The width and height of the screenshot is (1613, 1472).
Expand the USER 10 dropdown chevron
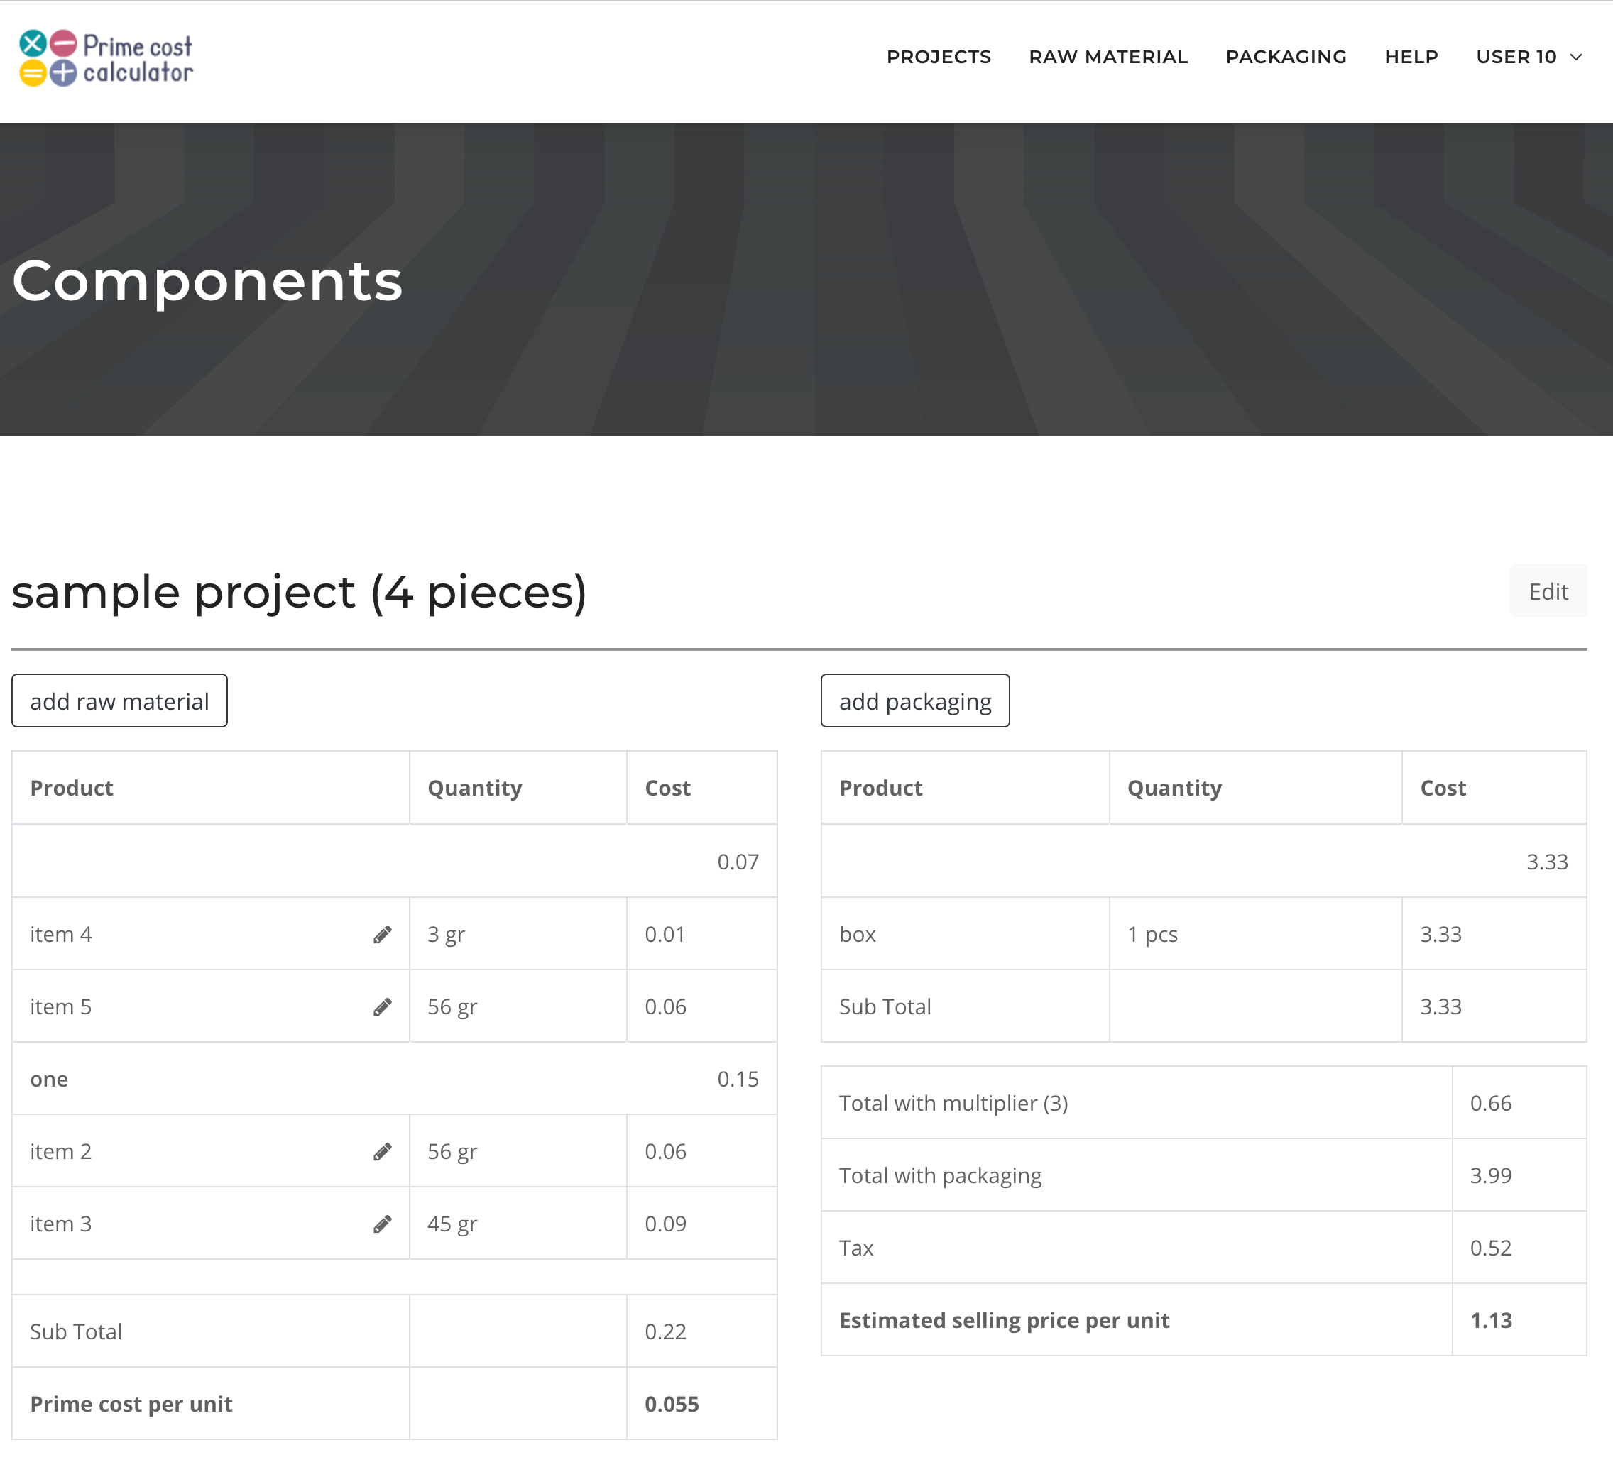pyautogui.click(x=1576, y=57)
